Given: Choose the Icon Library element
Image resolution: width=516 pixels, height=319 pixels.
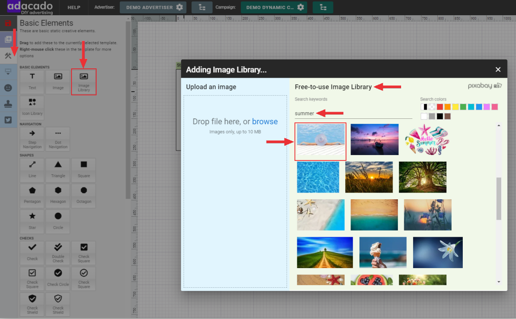Looking at the screenshot, I should coord(32,107).
